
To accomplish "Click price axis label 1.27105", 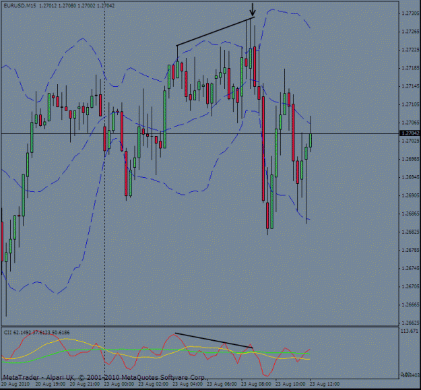I will (x=410, y=104).
